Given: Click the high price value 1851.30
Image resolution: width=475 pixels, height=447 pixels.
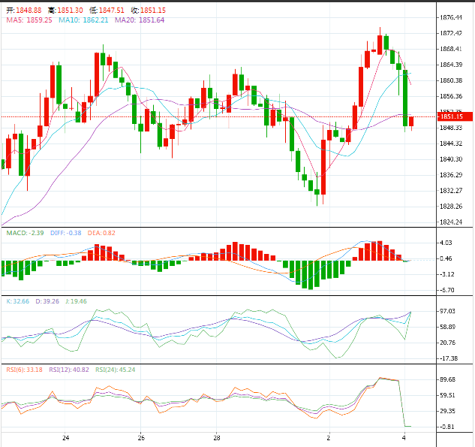Looking at the screenshot, I should (x=70, y=11).
